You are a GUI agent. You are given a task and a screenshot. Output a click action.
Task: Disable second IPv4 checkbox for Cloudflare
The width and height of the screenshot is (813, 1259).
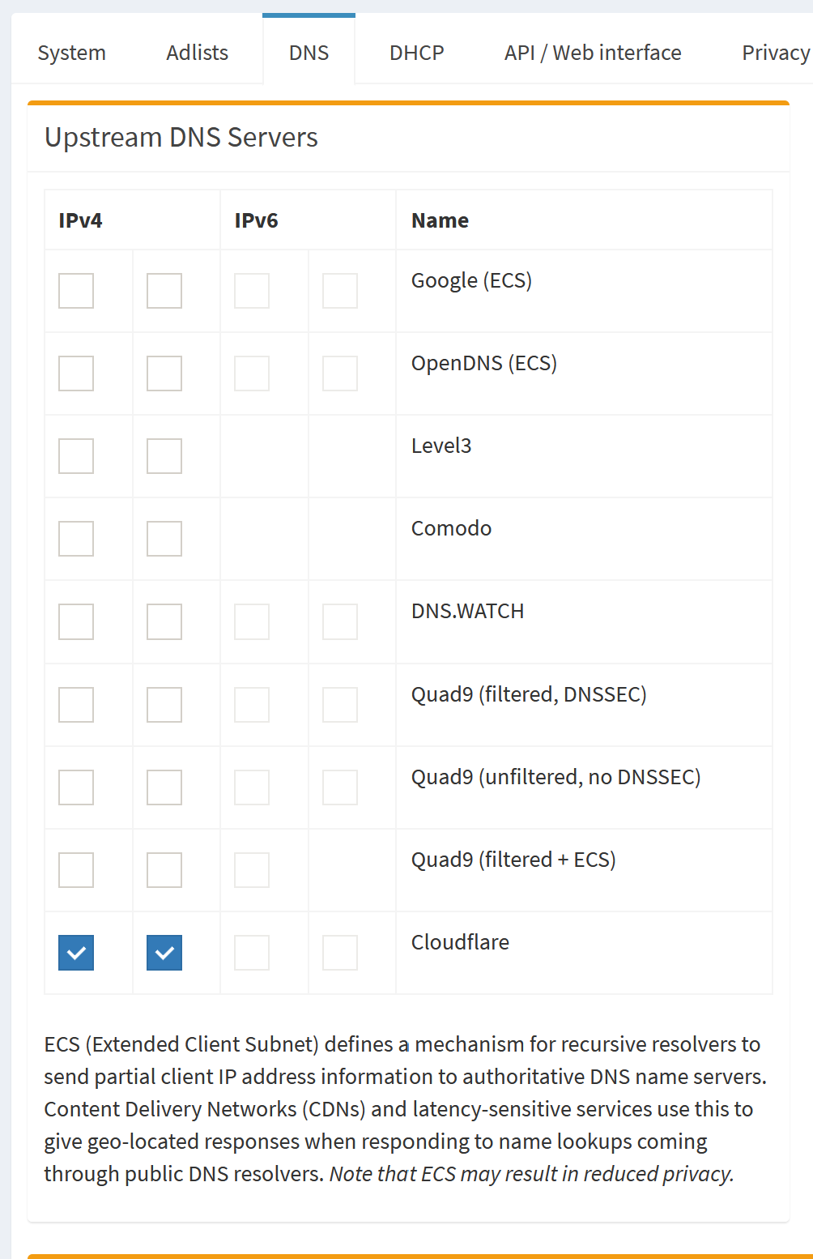164,953
